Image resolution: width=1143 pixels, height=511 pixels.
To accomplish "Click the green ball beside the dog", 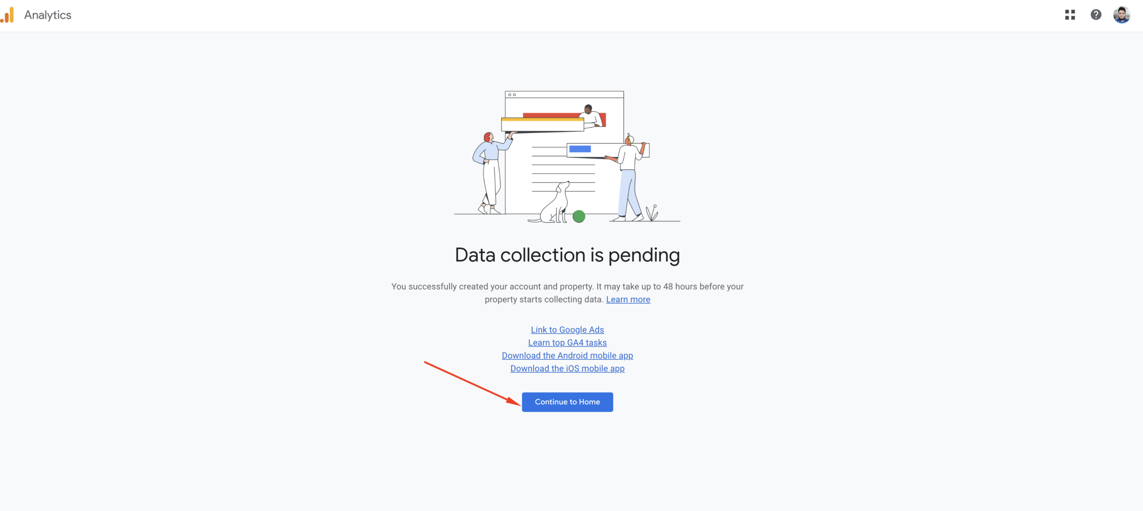I will [x=579, y=216].
